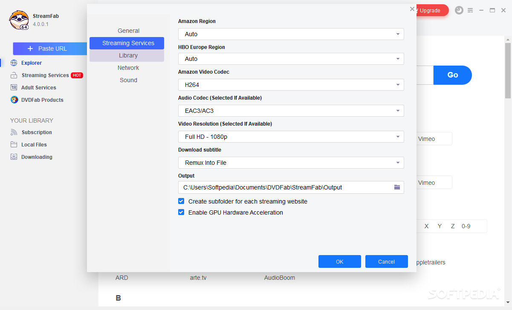Open the Sound settings tab
This screenshot has width=512, height=310.
pos(127,80)
